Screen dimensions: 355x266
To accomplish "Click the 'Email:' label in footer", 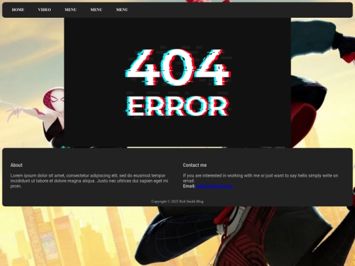I will (x=189, y=186).
